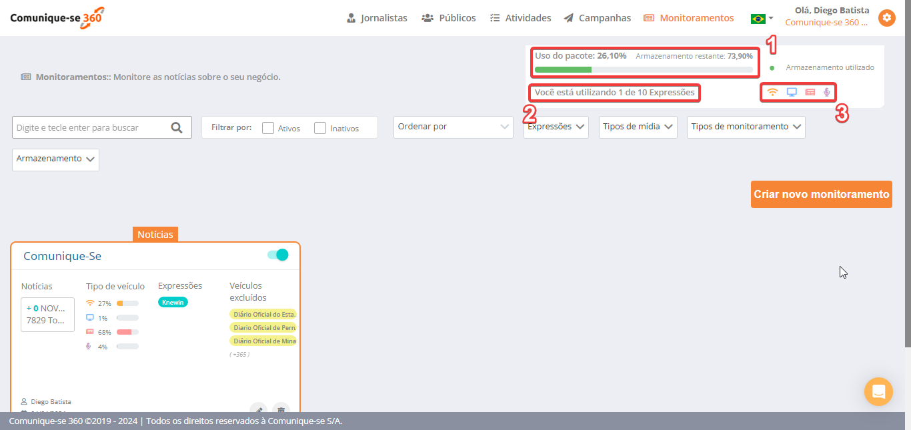The height and width of the screenshot is (430, 911).
Task: Check the Inativos filter checkbox
Action: pos(320,128)
